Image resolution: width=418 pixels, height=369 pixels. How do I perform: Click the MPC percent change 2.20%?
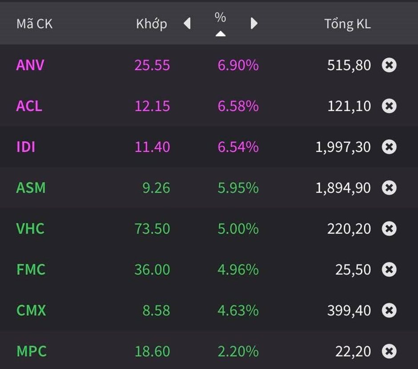238,351
